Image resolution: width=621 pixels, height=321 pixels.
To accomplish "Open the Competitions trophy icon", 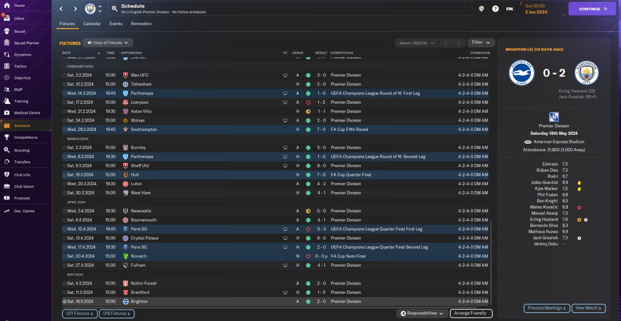I will pyautogui.click(x=7, y=137).
